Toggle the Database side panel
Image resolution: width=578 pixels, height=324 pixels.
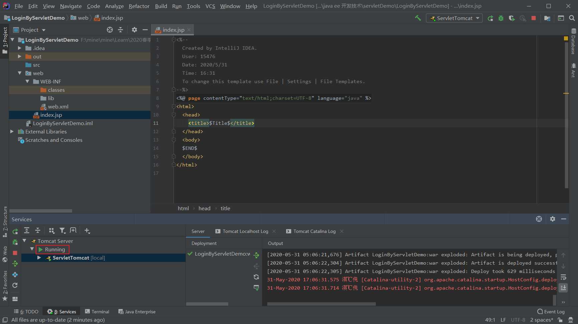tap(573, 42)
